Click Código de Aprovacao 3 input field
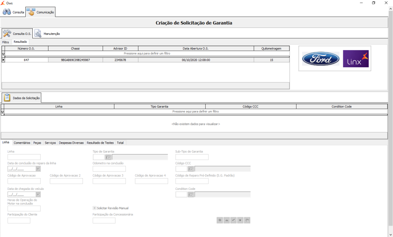Viewport: 393px width, 237px height. click(109, 181)
